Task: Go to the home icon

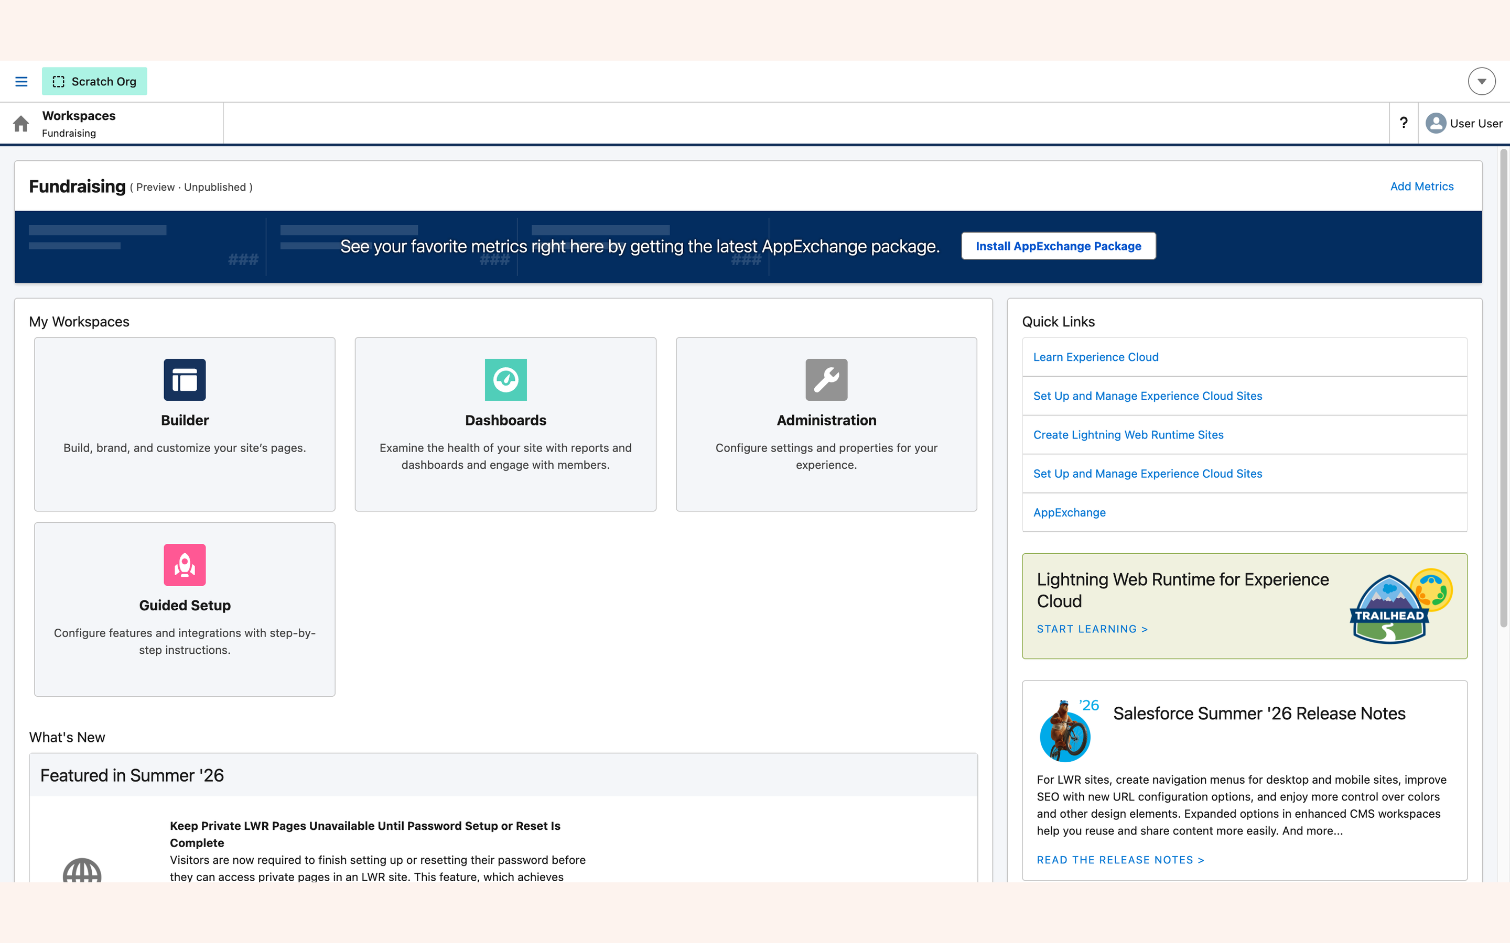Action: pos(21,124)
